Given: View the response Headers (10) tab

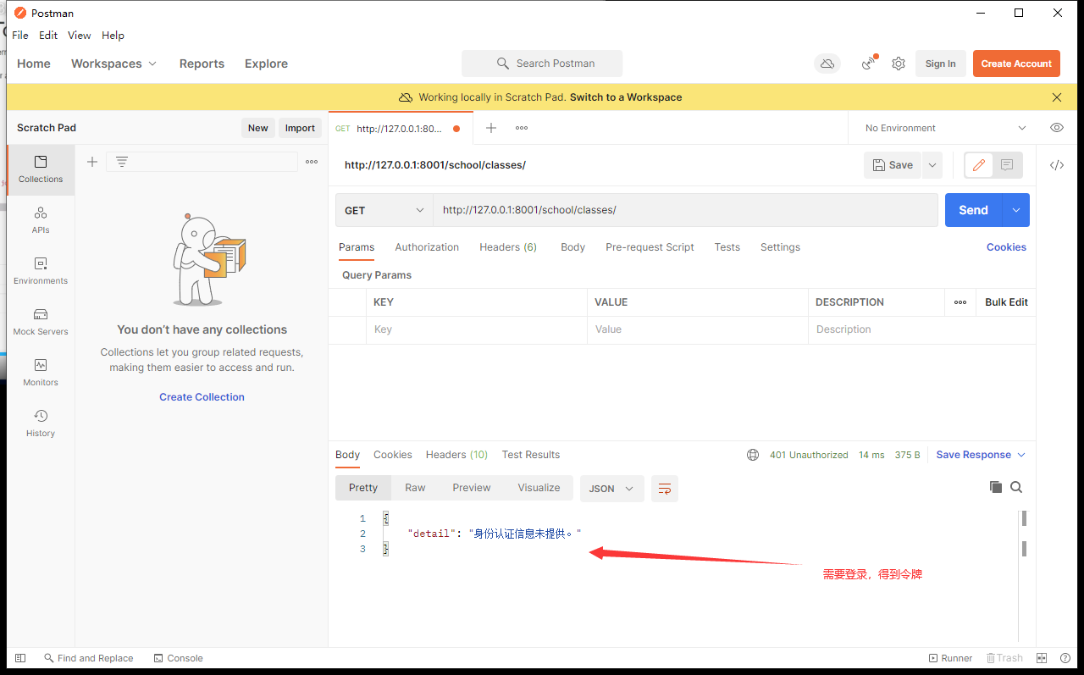Looking at the screenshot, I should pyautogui.click(x=456, y=455).
